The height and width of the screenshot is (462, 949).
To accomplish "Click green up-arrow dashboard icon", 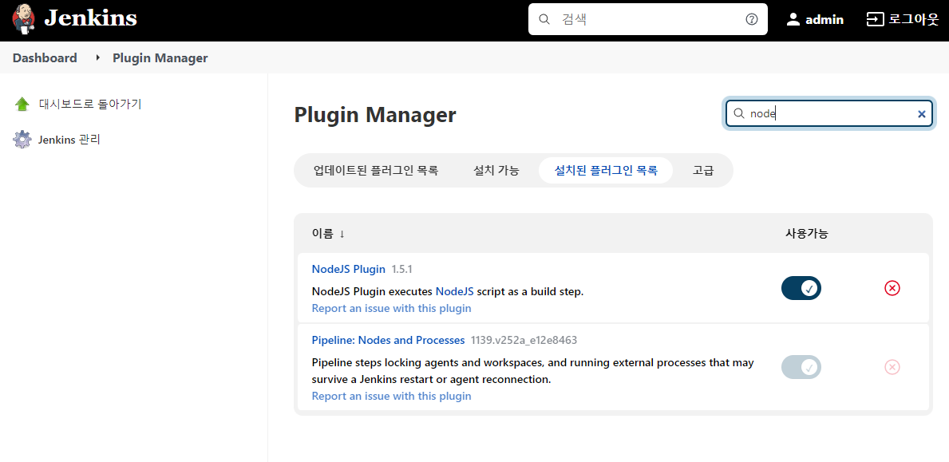I will [x=22, y=104].
